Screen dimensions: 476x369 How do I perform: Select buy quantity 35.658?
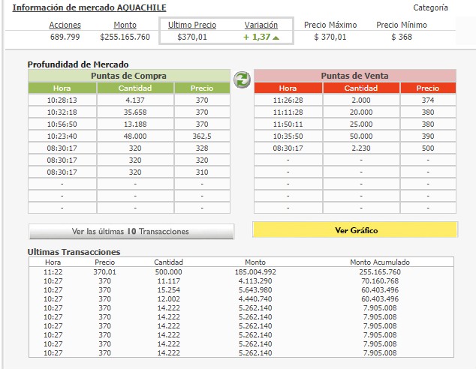click(x=135, y=112)
